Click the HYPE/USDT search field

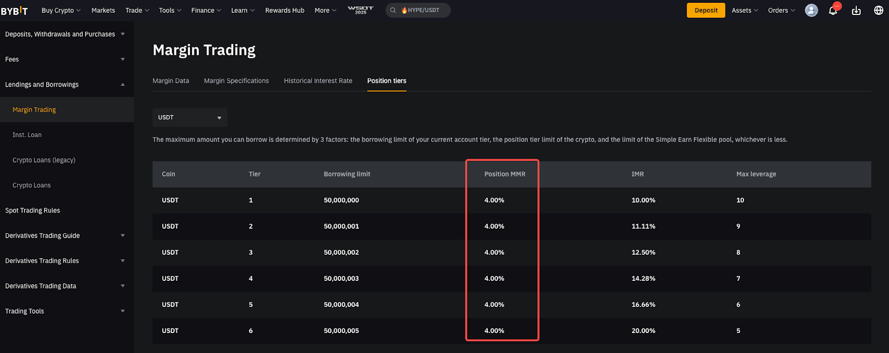click(423, 11)
